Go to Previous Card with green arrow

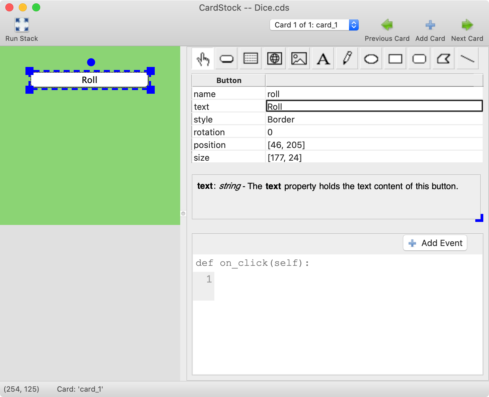click(x=387, y=25)
